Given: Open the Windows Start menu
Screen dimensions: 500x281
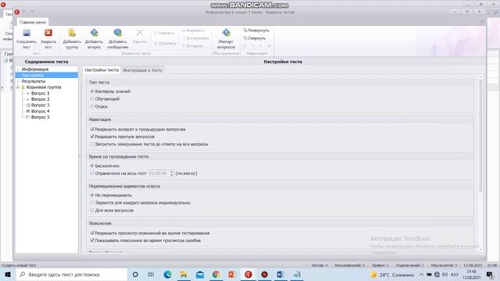Looking at the screenshot, I should [8, 274].
